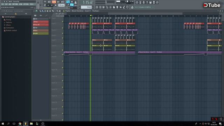Select the clap pattern in picker
The height and width of the screenshot is (126, 224).
tap(41, 28)
